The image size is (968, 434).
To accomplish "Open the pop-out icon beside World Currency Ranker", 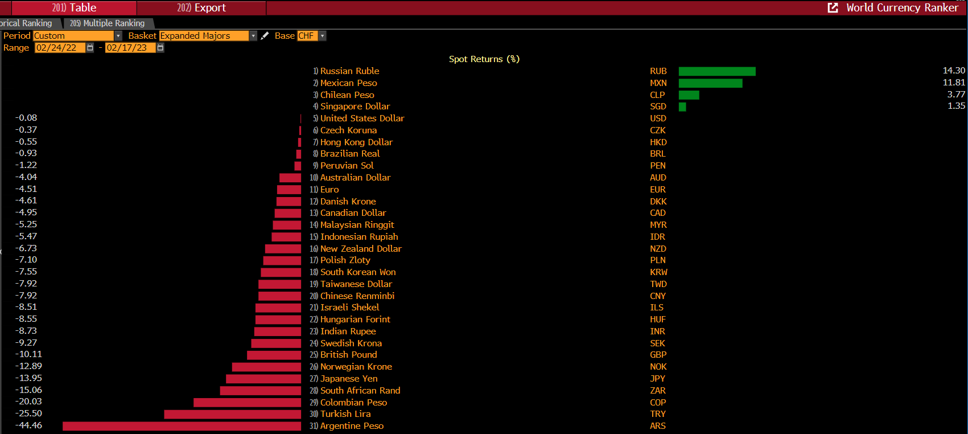I will 833,8.
